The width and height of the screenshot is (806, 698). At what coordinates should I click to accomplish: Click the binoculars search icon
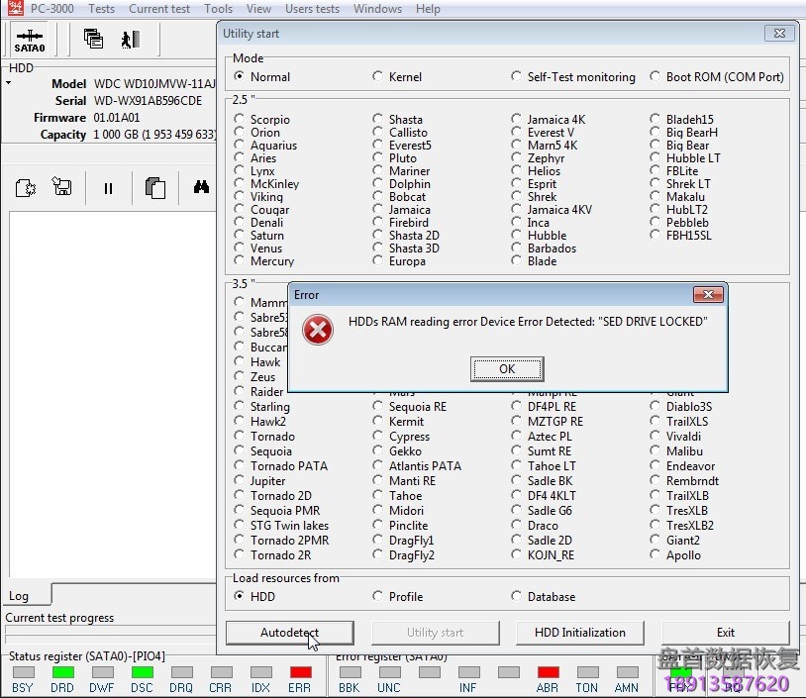coord(201,187)
